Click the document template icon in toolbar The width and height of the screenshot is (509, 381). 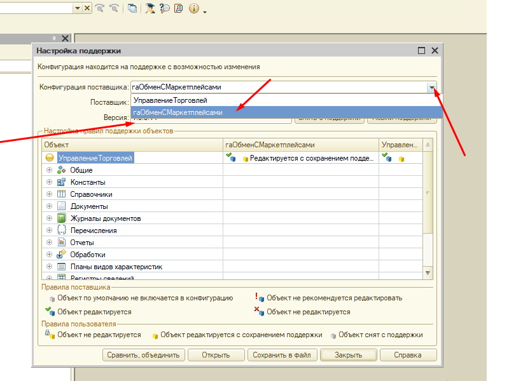179,8
